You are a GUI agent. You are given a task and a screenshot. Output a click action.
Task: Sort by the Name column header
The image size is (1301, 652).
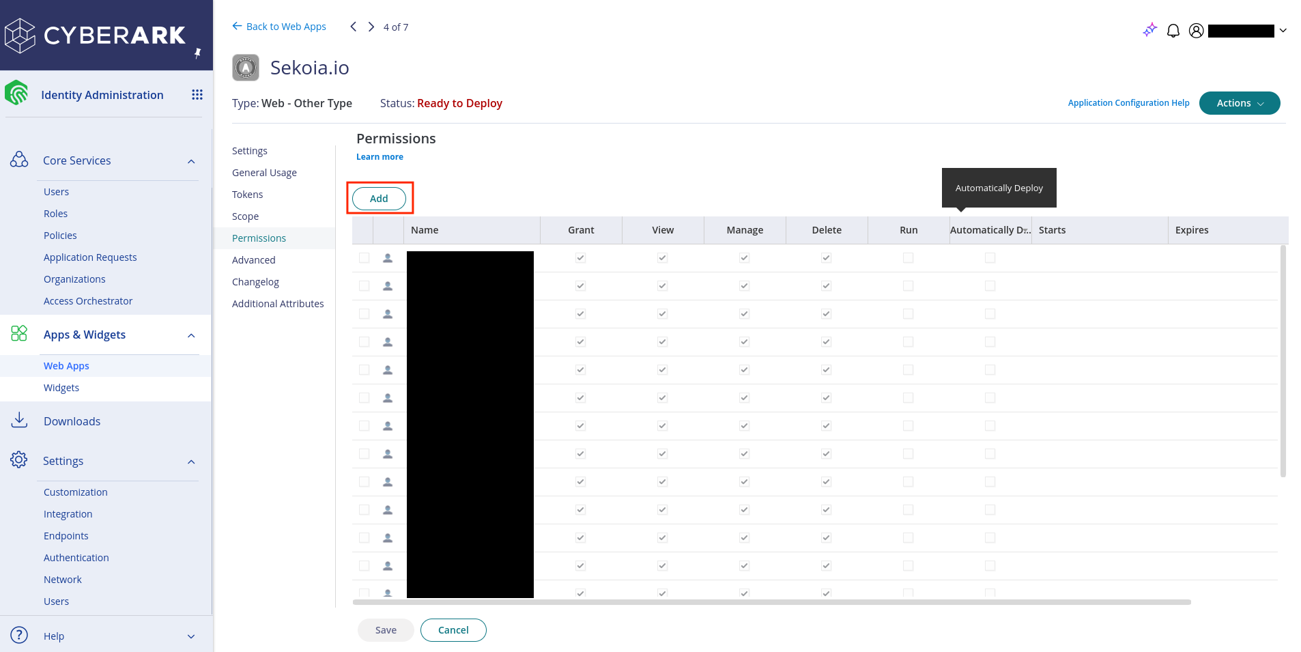(472, 230)
